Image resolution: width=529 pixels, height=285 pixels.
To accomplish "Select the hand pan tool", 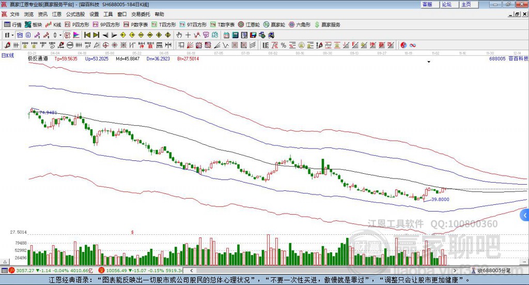I will point(179,35).
